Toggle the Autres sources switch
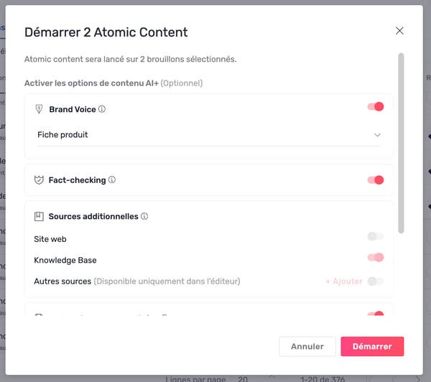Viewport: 431px width, 382px height. tap(375, 281)
